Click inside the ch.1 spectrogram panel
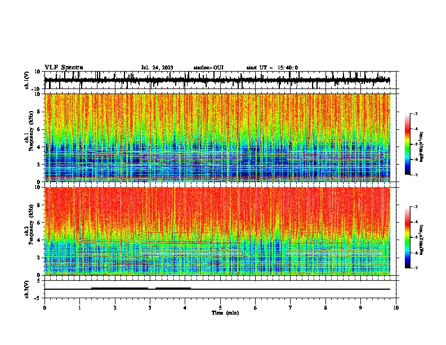This screenshot has height=345, width=446. [217, 138]
